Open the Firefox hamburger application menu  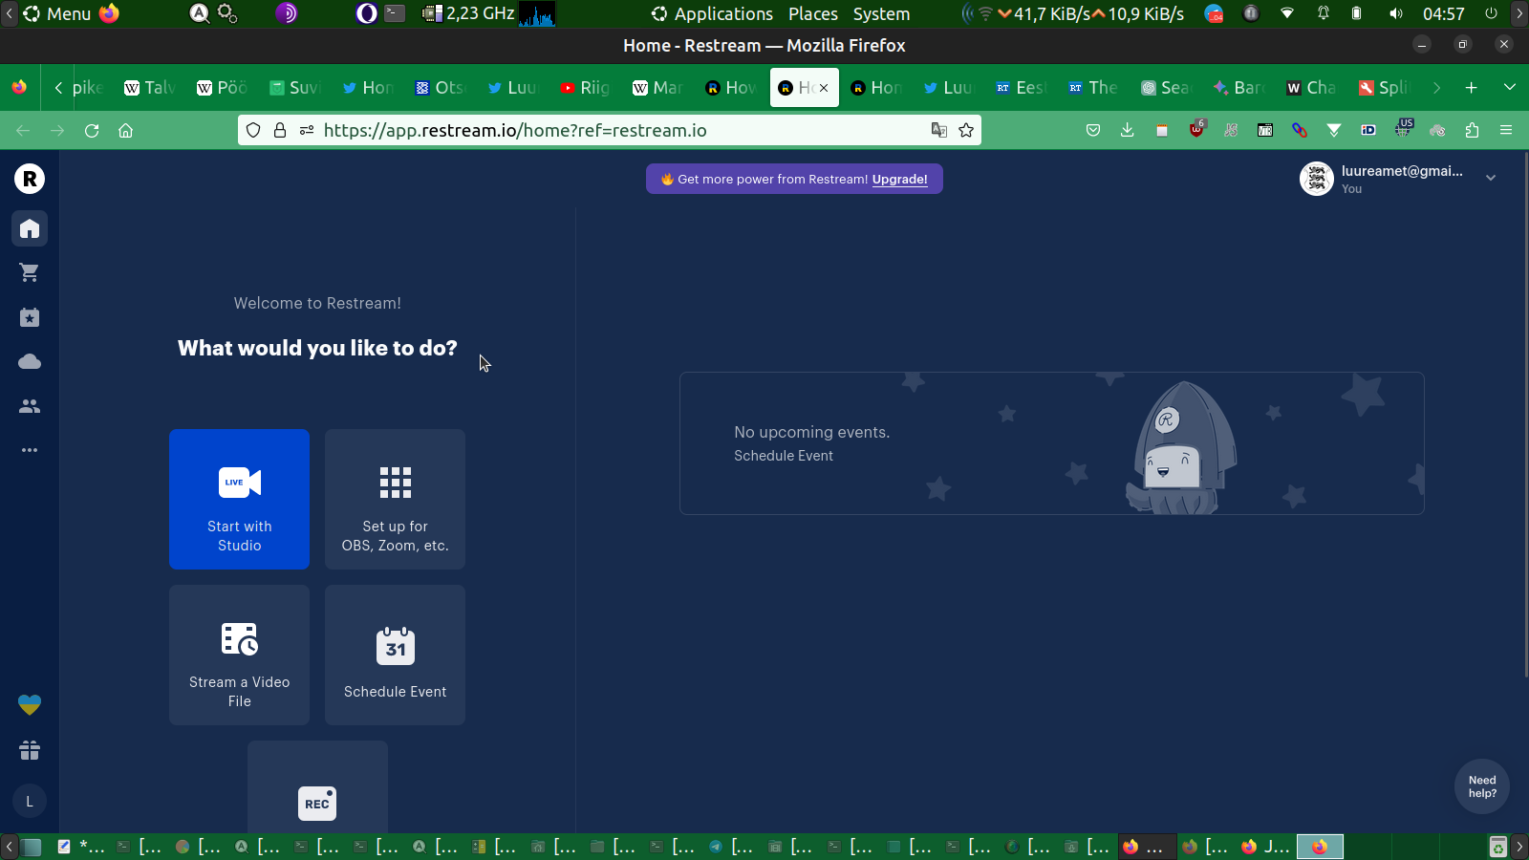point(1506,131)
